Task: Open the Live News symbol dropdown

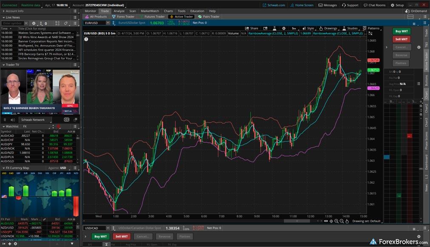Action: click(x=26, y=23)
